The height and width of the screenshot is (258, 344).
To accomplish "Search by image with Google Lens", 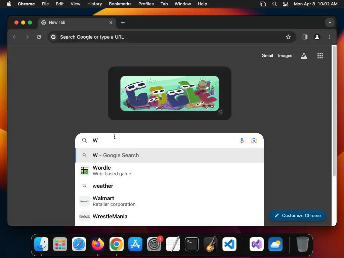I will [254, 140].
